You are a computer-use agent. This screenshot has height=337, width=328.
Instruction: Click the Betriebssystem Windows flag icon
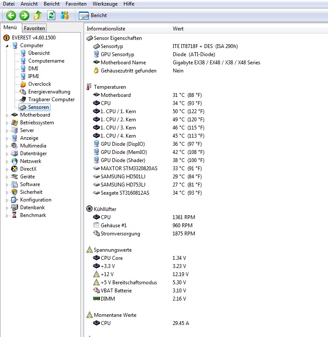[15, 123]
